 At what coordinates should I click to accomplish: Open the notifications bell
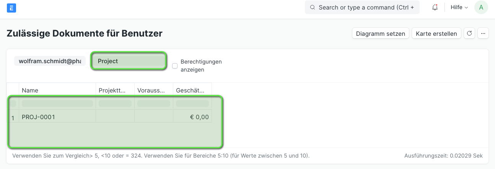pyautogui.click(x=435, y=7)
